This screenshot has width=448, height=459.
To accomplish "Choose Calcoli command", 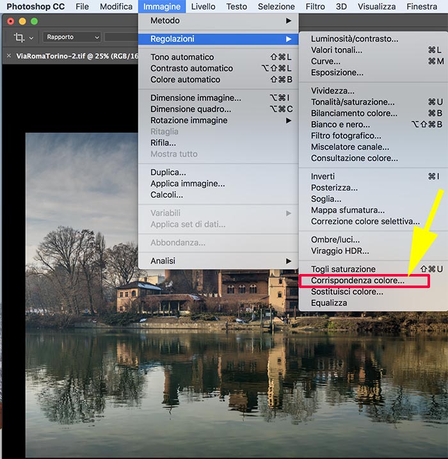I will [218, 195].
